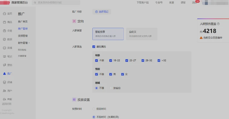The width and height of the screenshot is (229, 119).
Task: Toggle age 不限 checkbox
Action: point(96,61)
